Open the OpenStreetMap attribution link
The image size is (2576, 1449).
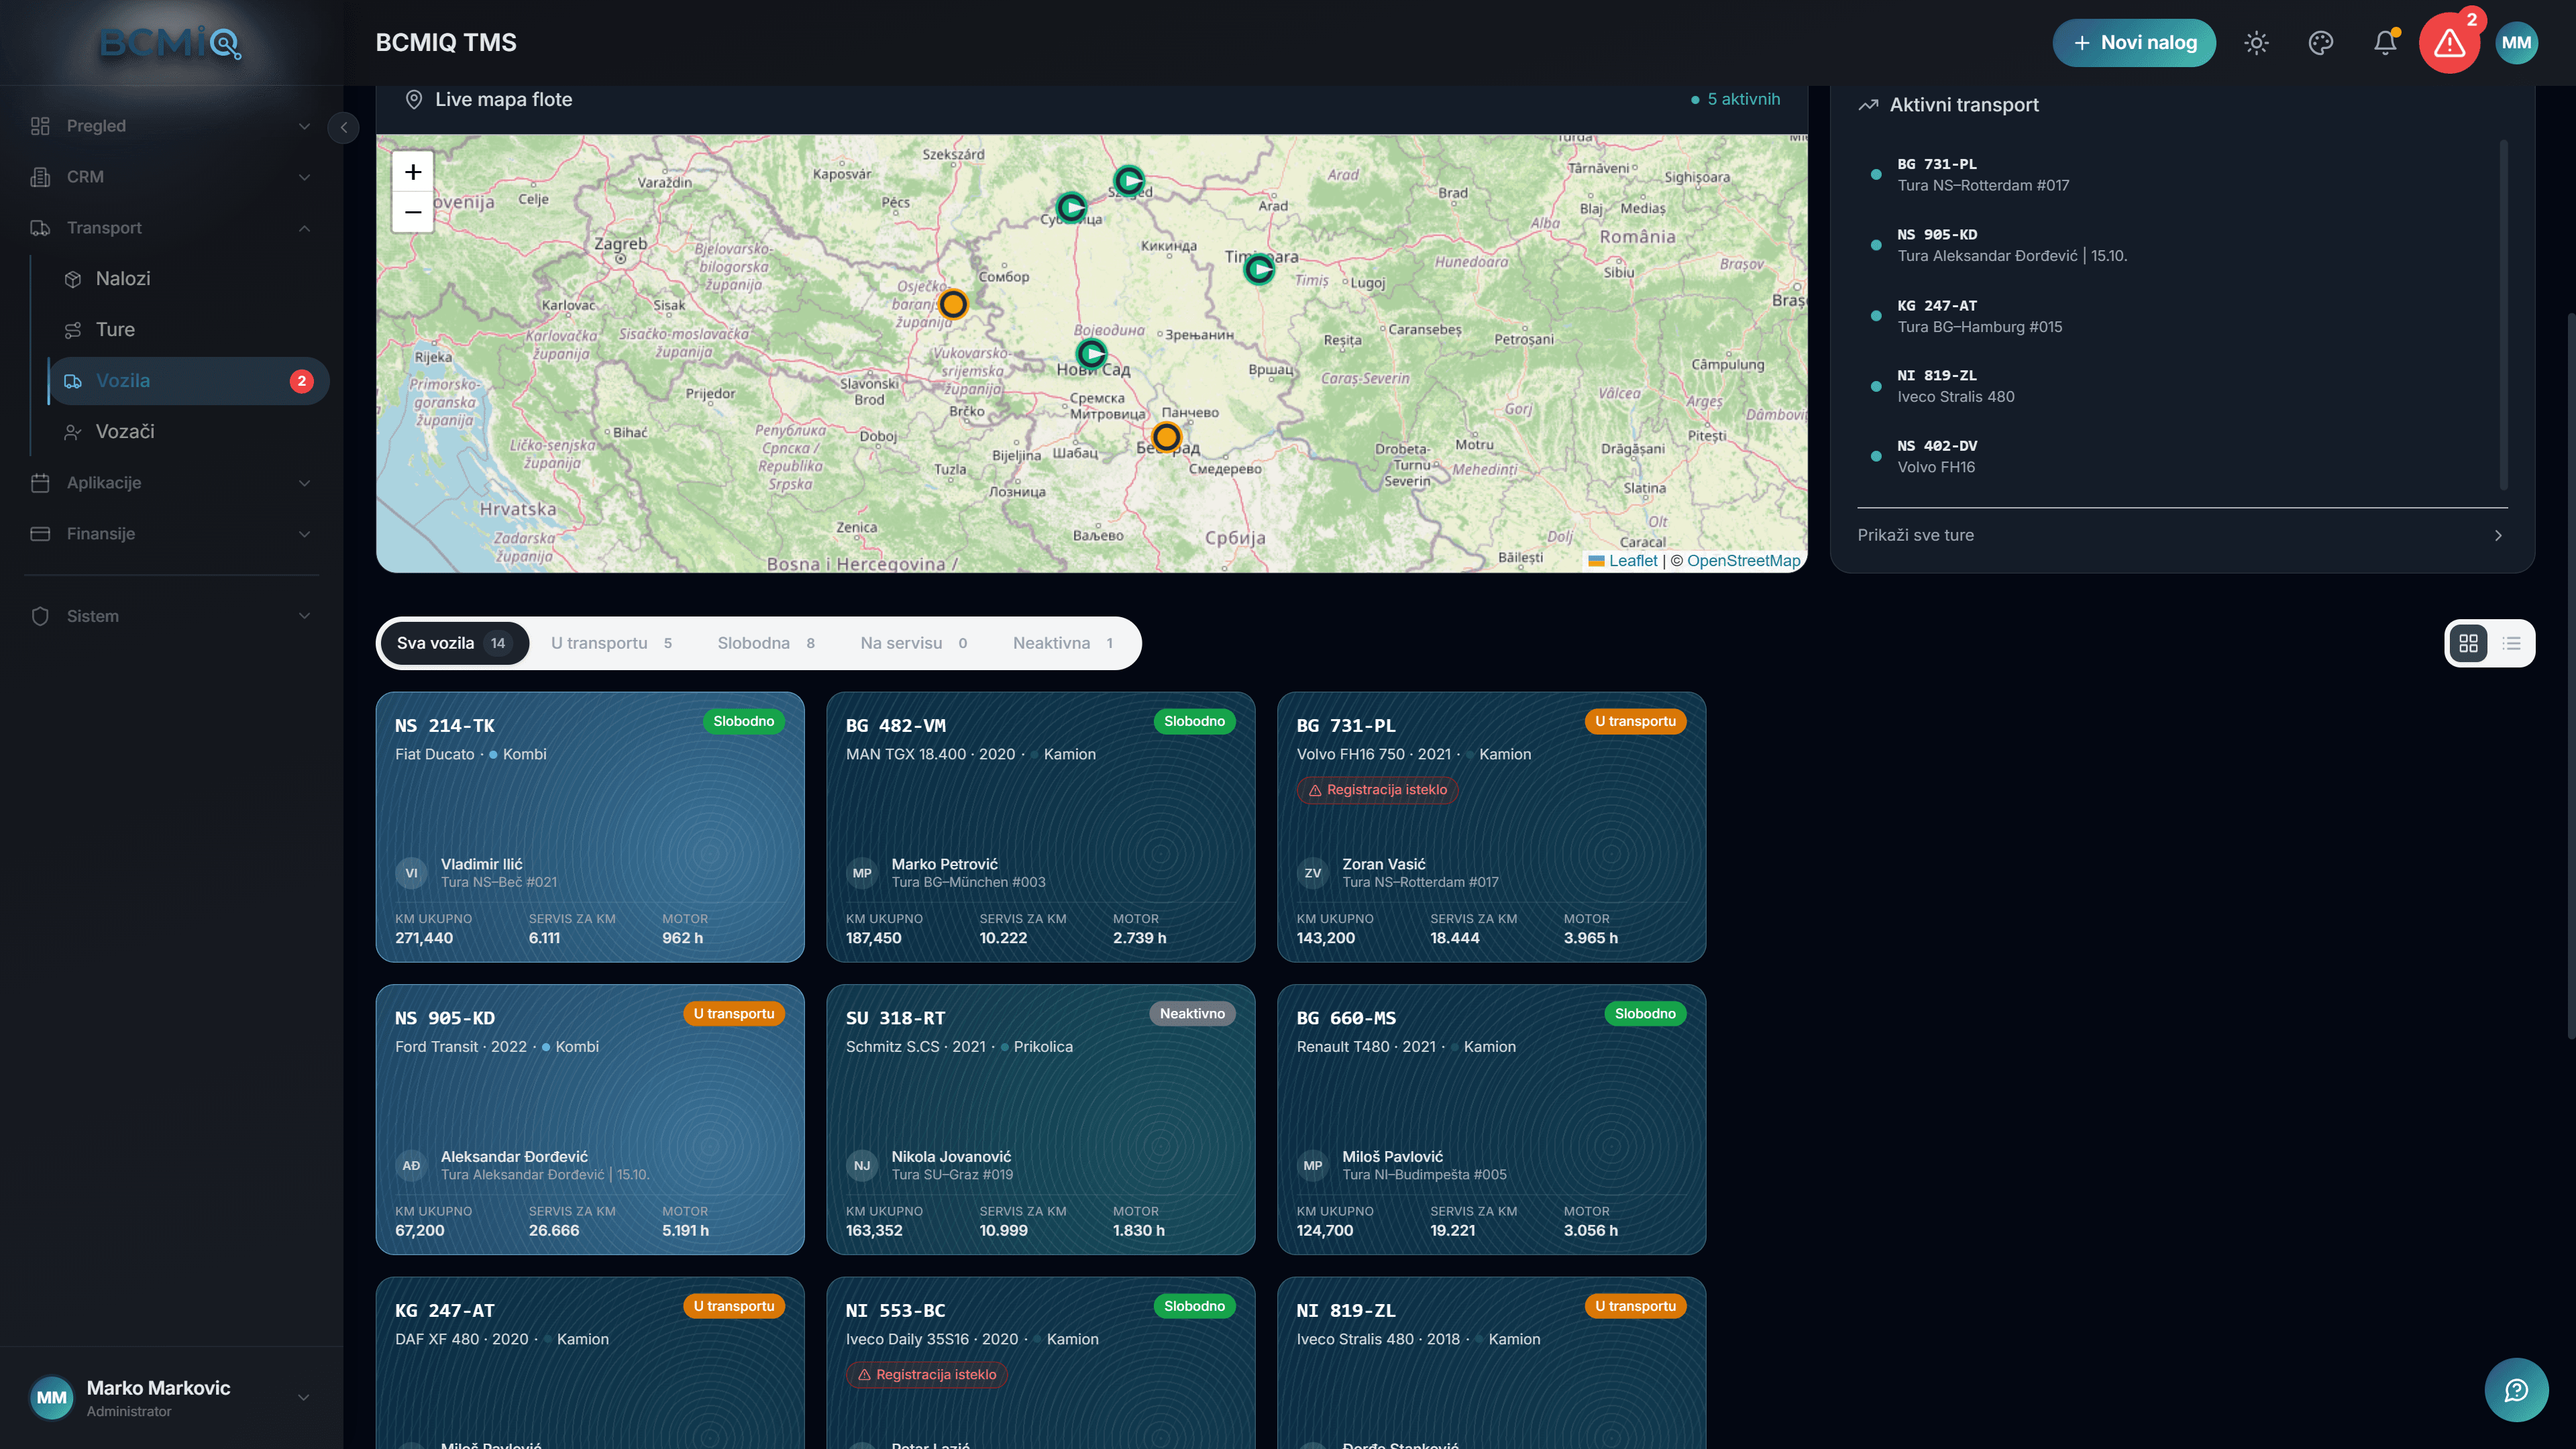(x=1743, y=561)
